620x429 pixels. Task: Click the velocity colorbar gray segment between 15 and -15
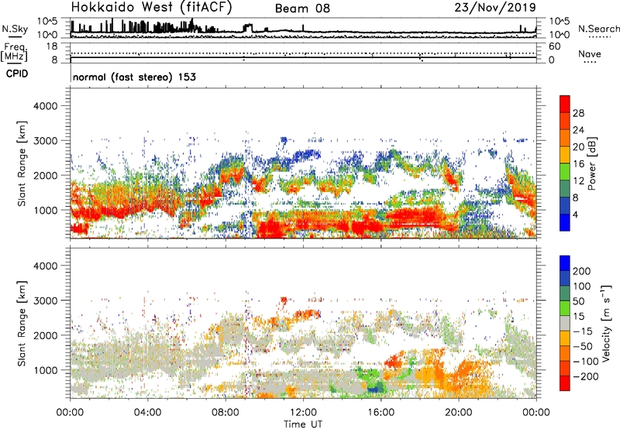[565, 323]
